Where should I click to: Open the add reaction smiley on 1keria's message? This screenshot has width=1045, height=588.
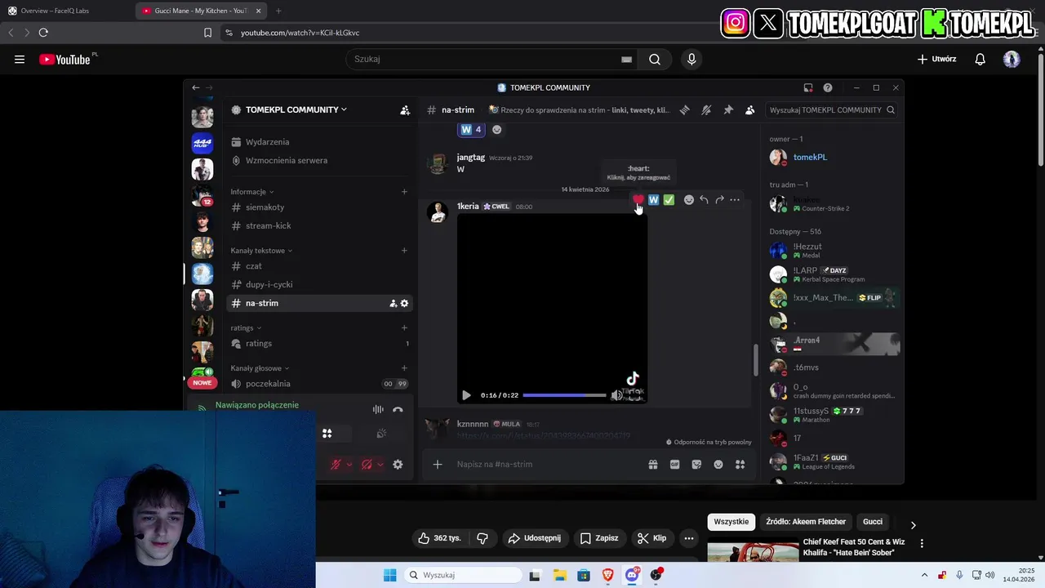click(688, 199)
